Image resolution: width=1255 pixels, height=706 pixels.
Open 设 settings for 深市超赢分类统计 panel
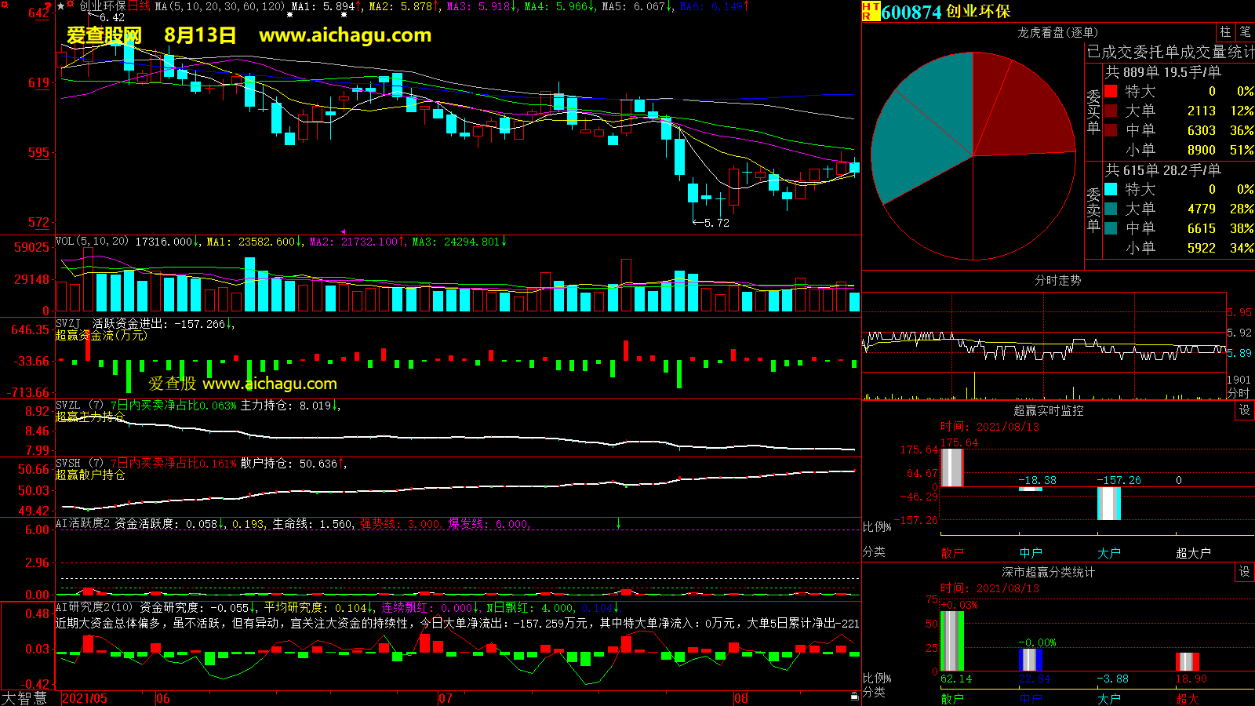click(1244, 572)
